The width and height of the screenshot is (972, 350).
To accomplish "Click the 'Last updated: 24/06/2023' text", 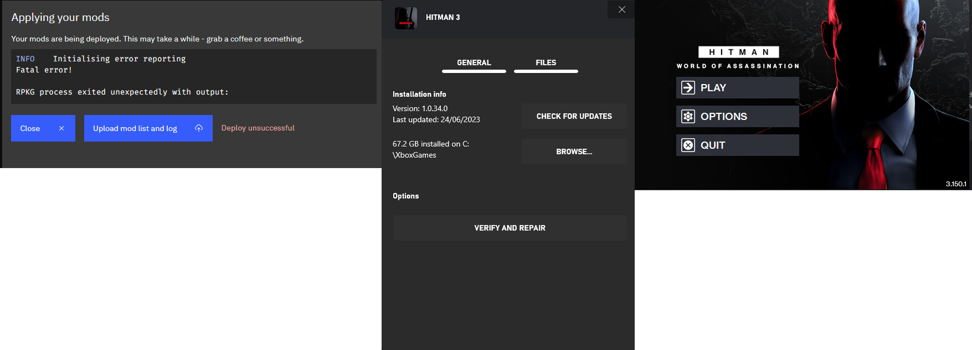I will (x=436, y=119).
